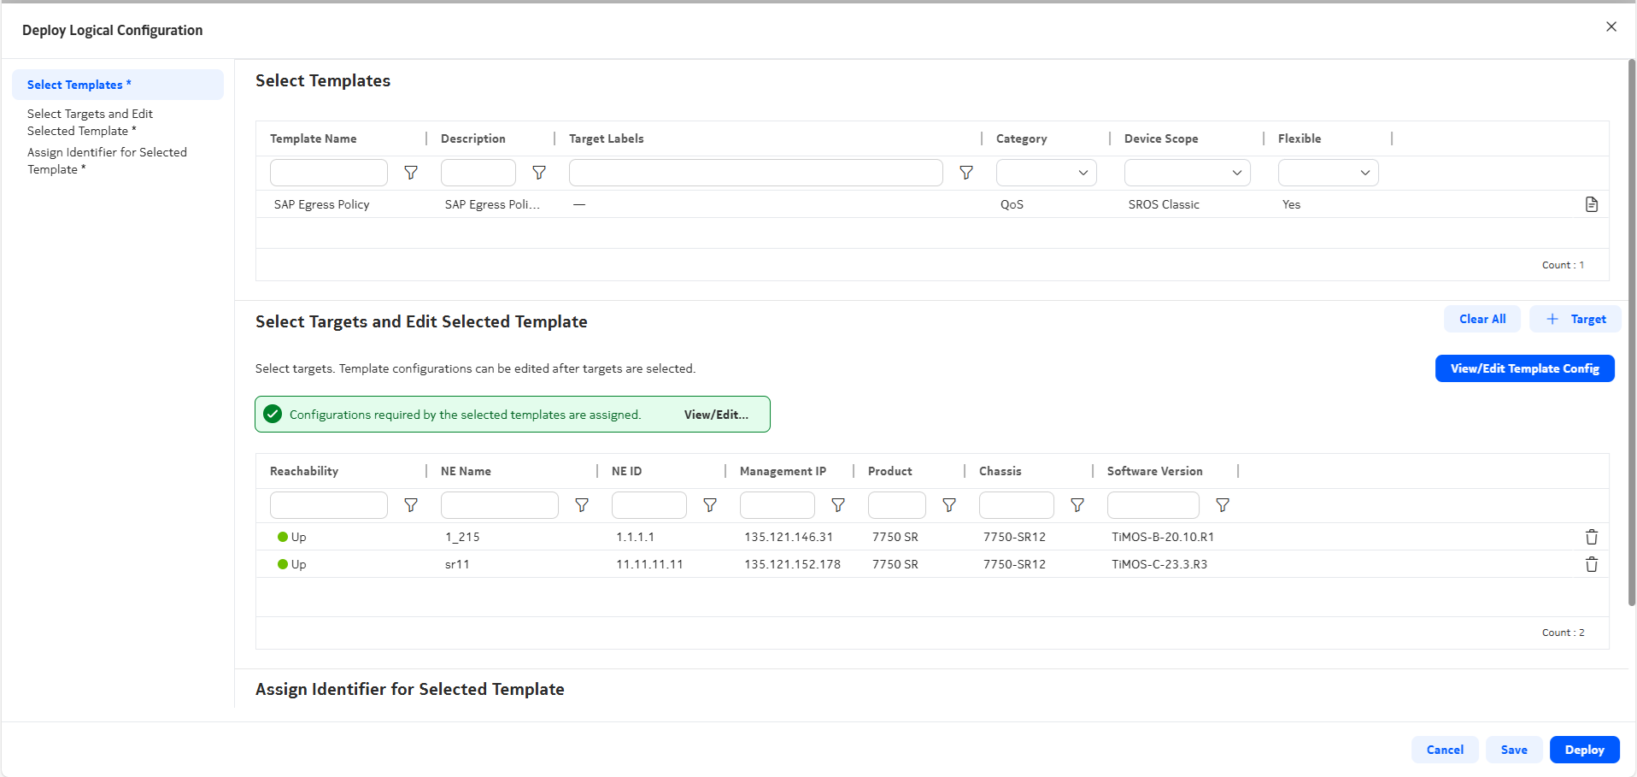Screen dimensions: 1637x777
Task: Click View/Edit link in green banner
Action: point(716,415)
